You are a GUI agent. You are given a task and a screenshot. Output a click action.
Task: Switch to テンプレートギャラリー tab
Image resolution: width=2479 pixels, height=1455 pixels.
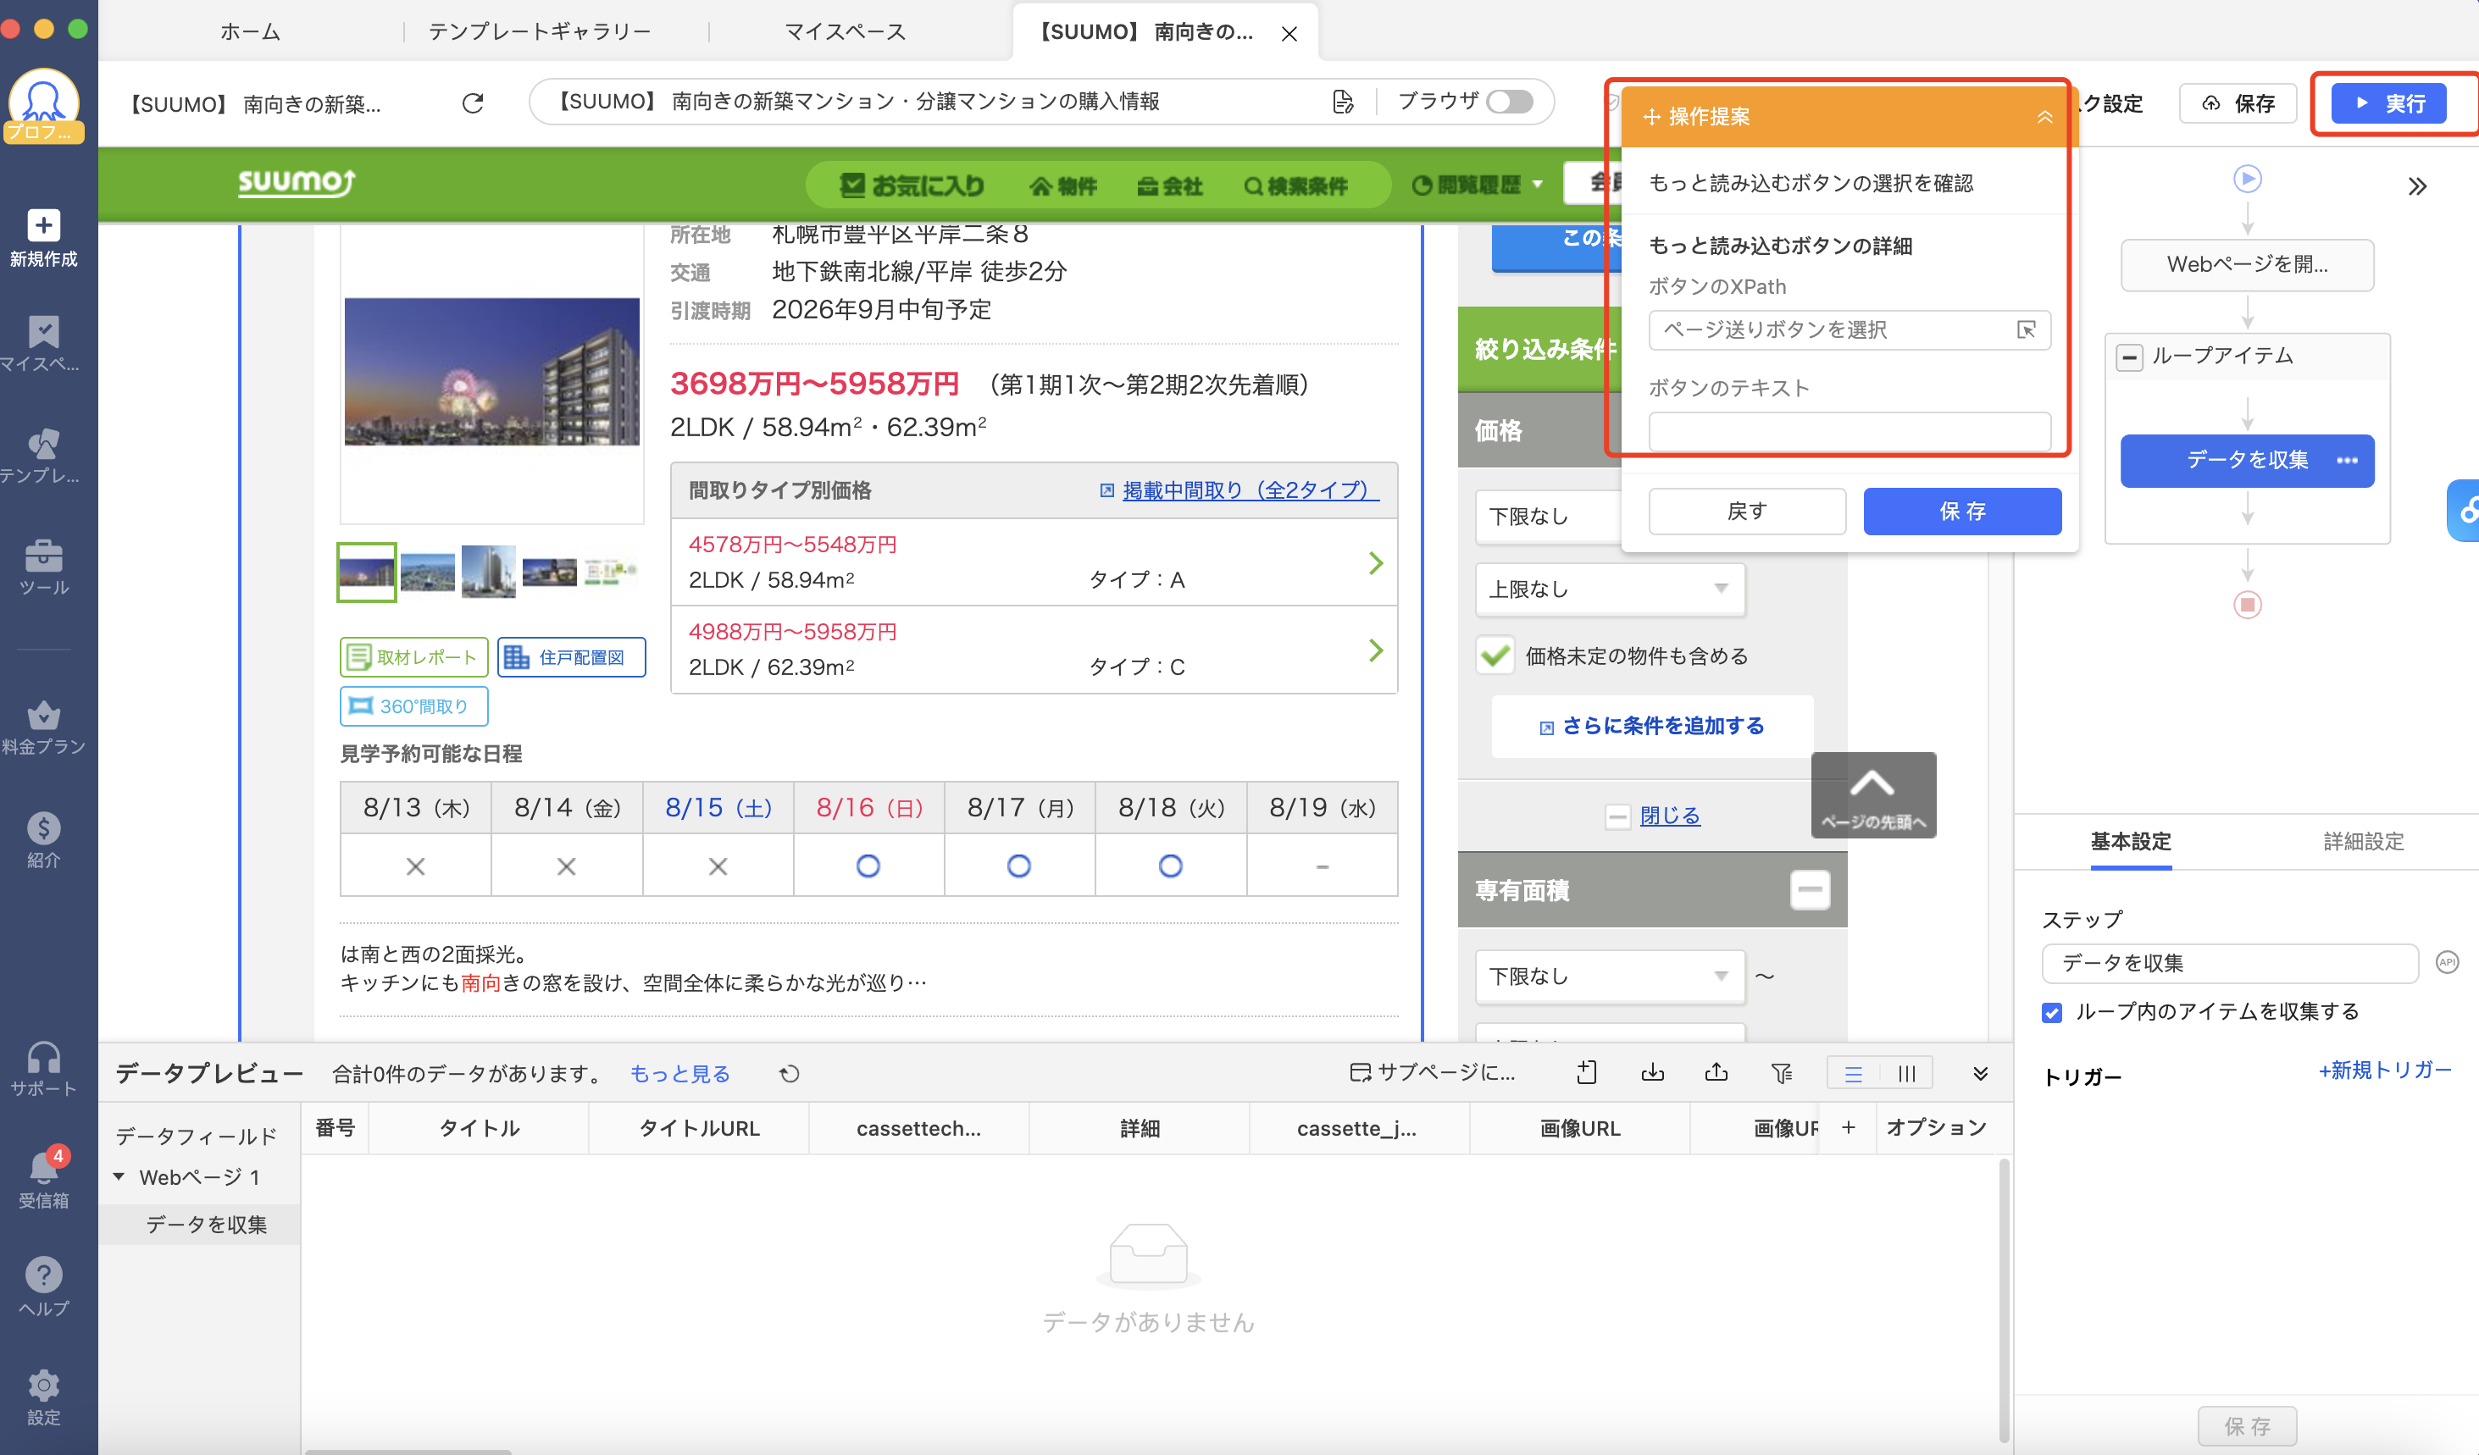[x=540, y=32]
